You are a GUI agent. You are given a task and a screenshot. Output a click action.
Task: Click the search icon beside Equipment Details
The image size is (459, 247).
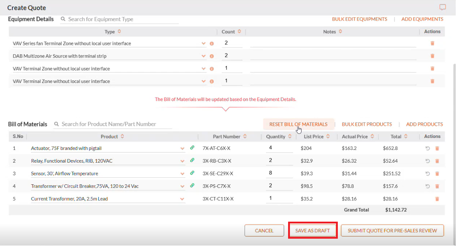click(x=63, y=19)
